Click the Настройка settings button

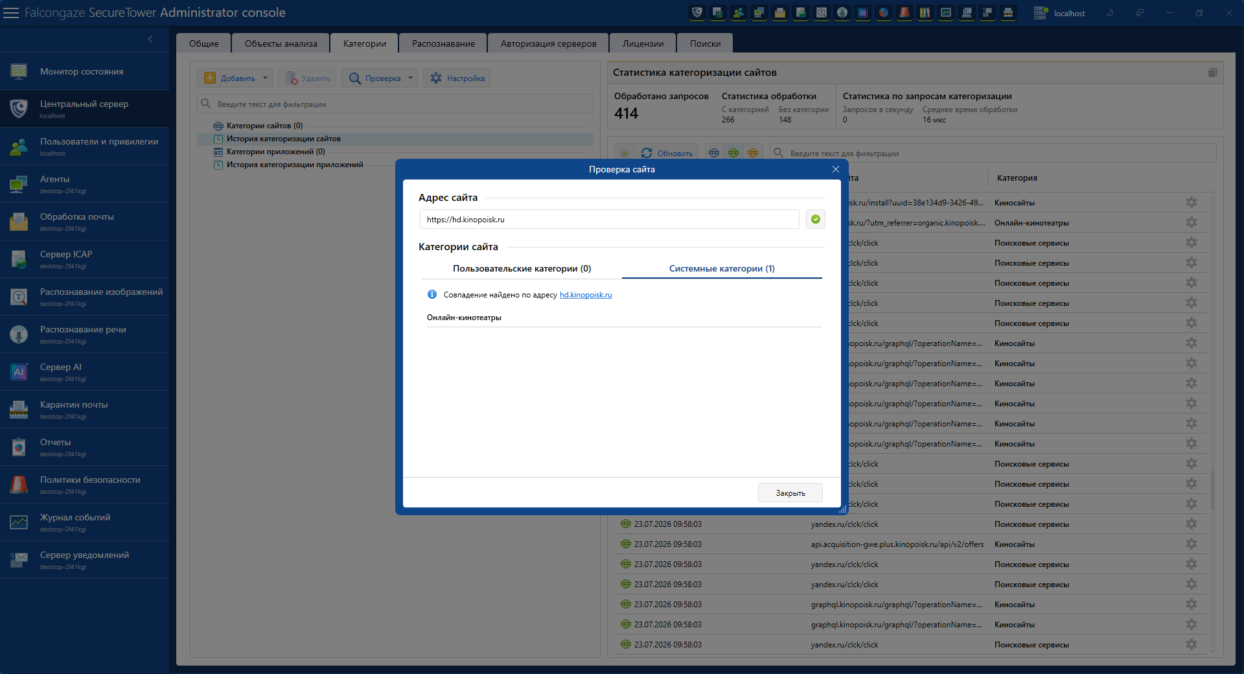coord(457,78)
